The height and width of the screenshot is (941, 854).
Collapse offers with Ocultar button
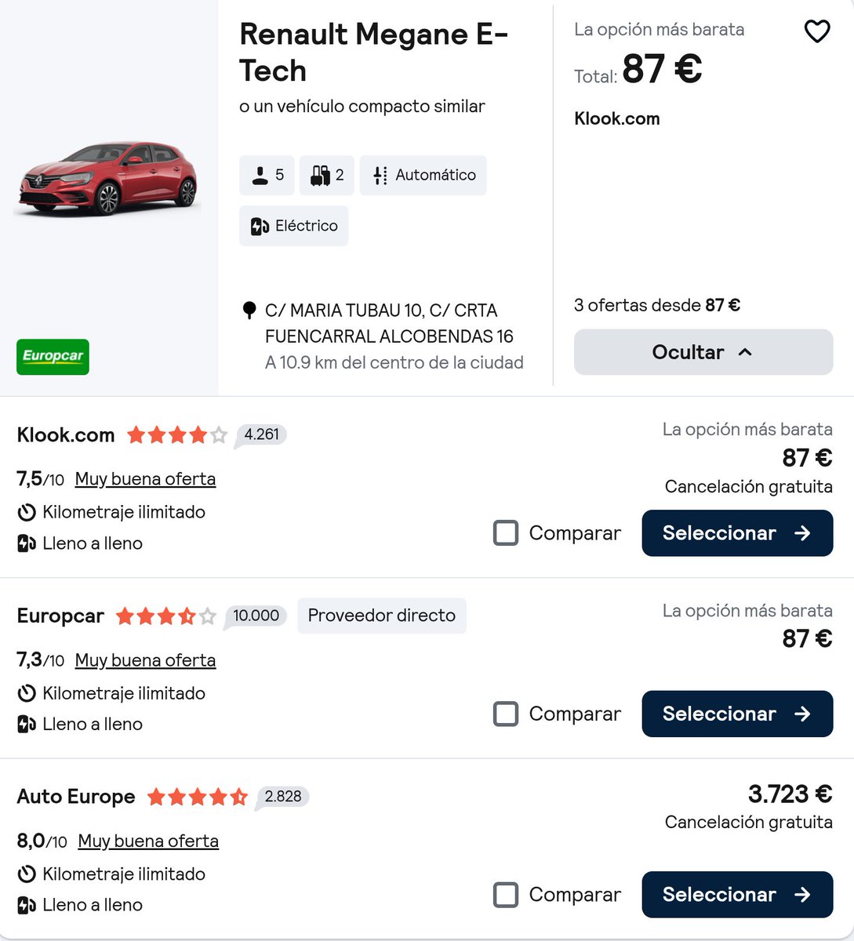[703, 352]
